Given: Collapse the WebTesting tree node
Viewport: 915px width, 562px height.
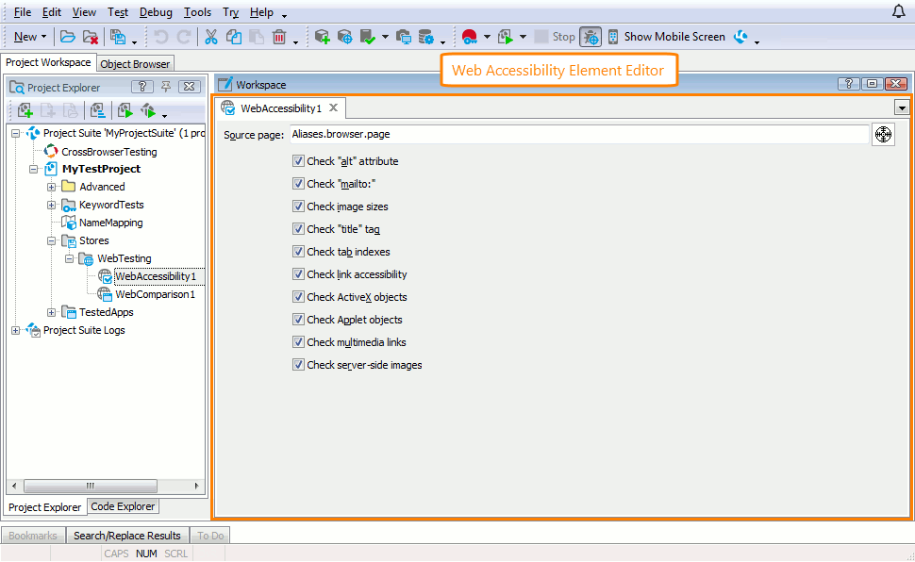Looking at the screenshot, I should [x=70, y=258].
